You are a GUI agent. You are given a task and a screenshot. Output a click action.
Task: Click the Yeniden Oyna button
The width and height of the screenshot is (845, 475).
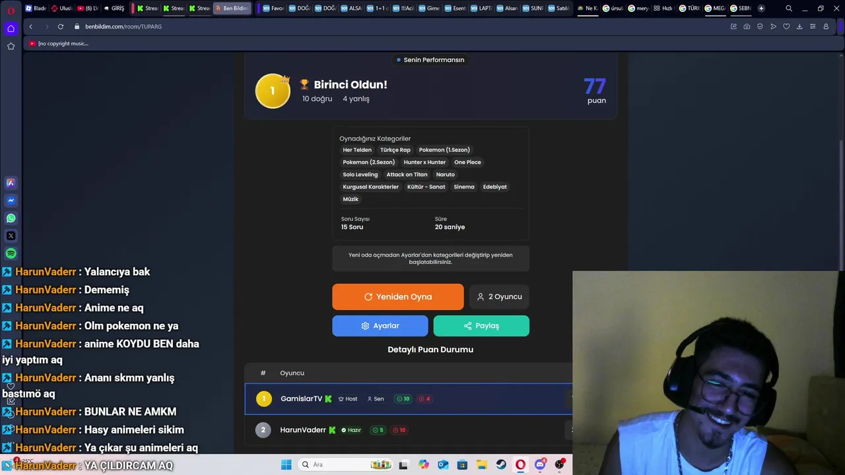[x=397, y=297]
